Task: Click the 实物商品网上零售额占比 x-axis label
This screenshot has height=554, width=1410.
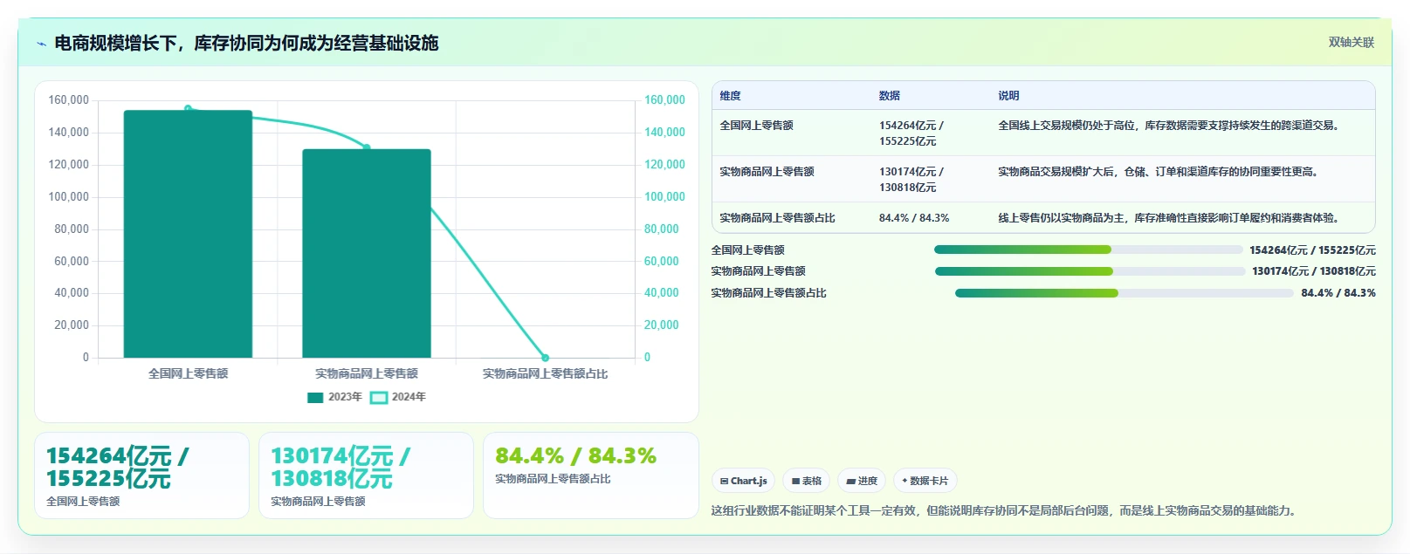Action: 546,373
